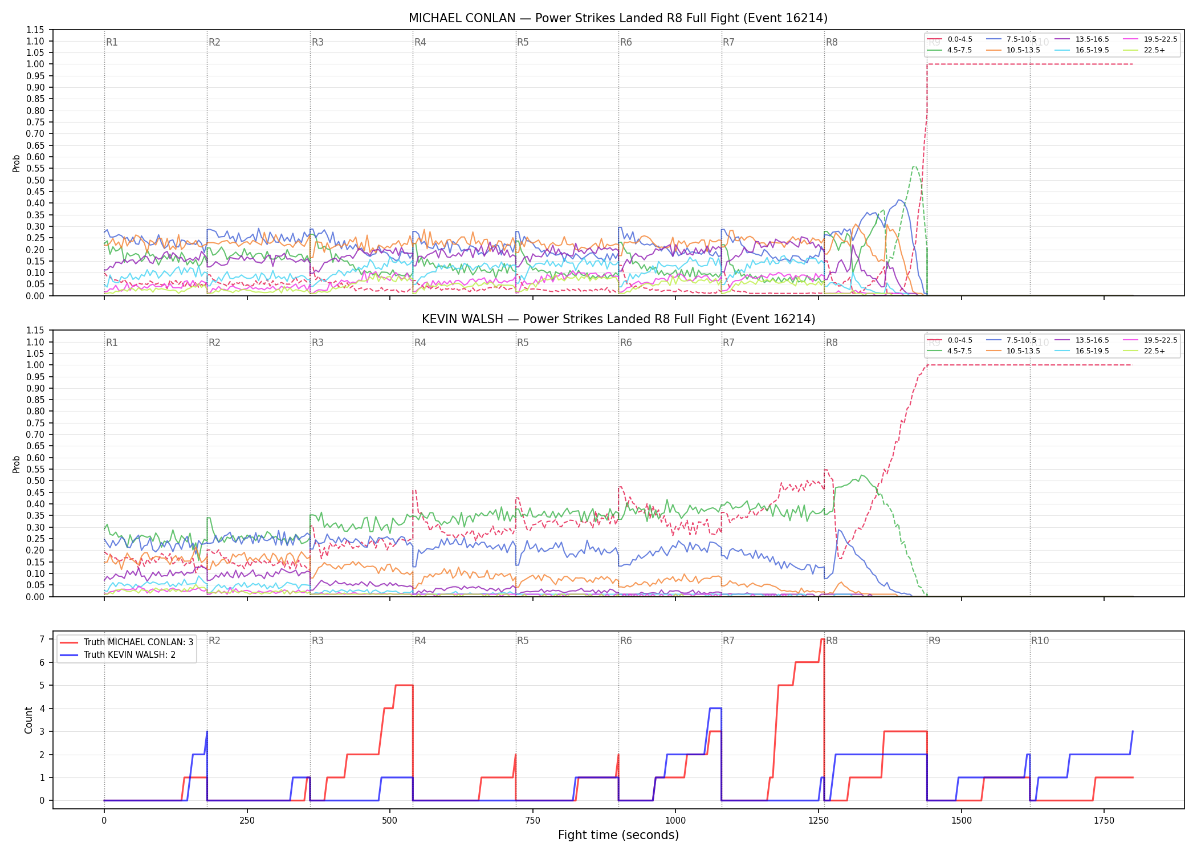Screen dimensions: 1197x855
Task: Pick 22.5+ legend entry in Walsh chart
Action: (1145, 351)
